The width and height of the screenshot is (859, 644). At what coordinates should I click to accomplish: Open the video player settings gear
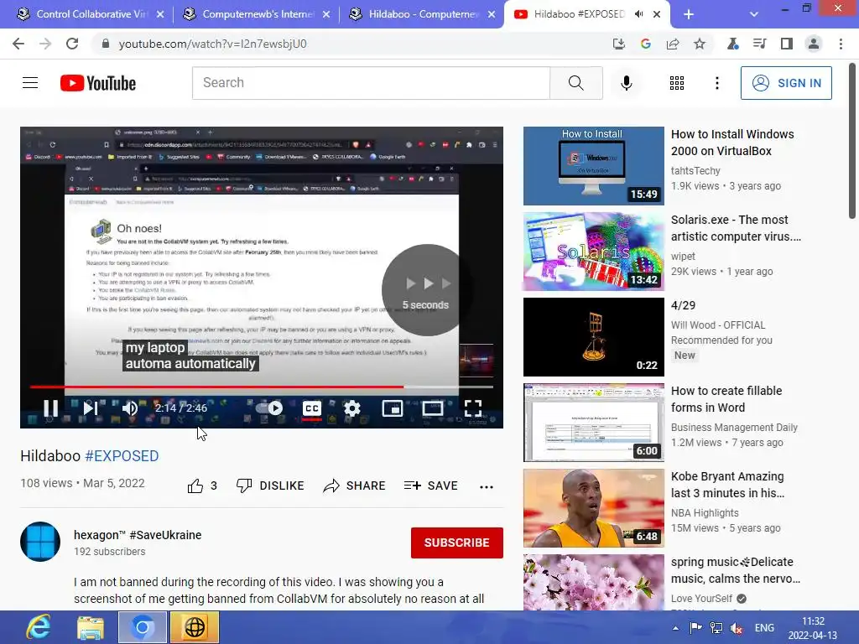point(352,408)
